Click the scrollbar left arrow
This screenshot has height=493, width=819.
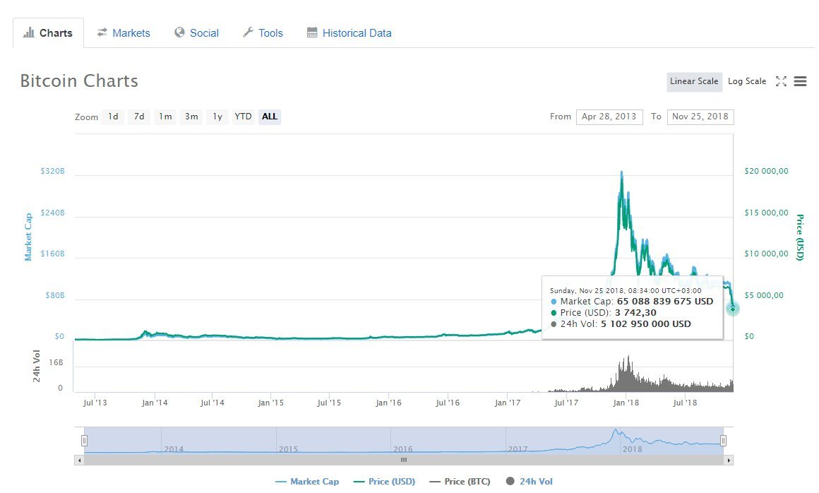79,460
